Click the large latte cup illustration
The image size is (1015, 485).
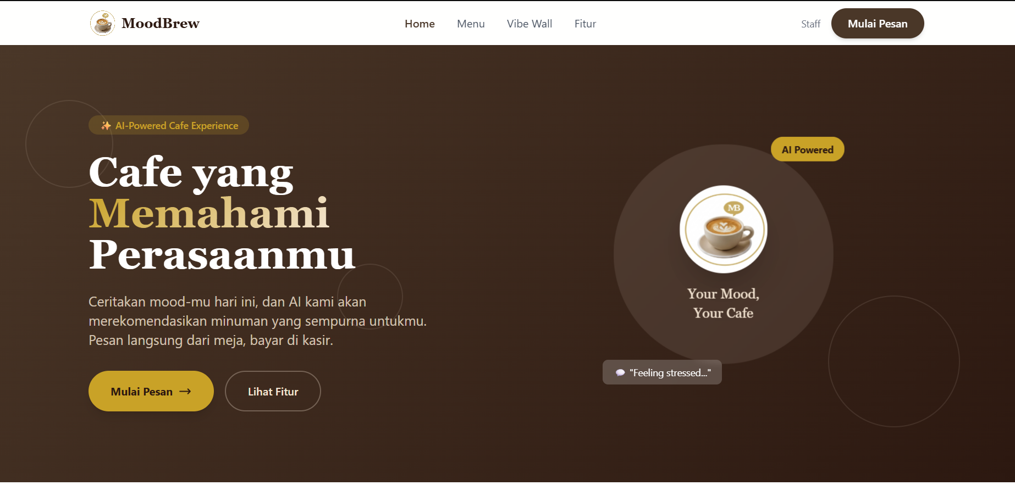(x=724, y=230)
